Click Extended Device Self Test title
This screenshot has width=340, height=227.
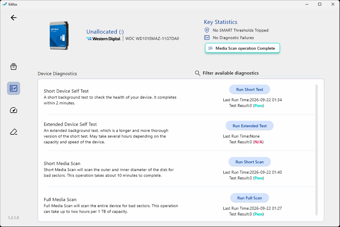point(70,124)
